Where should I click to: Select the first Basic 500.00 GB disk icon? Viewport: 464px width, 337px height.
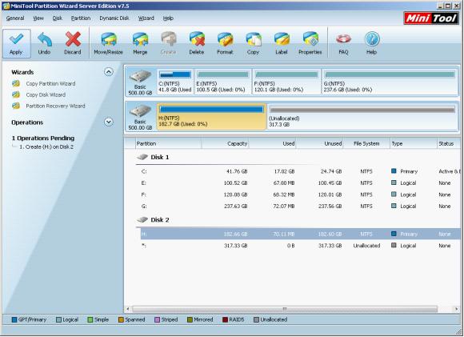tap(140, 82)
